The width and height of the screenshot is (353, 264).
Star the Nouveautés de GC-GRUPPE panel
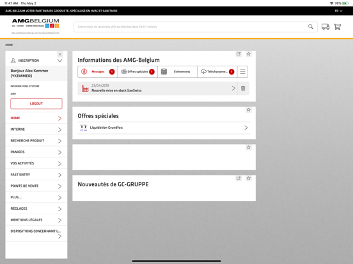click(x=249, y=179)
